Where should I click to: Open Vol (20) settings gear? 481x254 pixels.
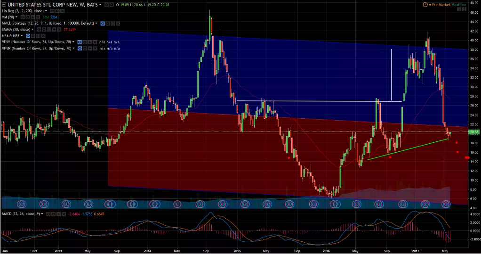point(28,17)
